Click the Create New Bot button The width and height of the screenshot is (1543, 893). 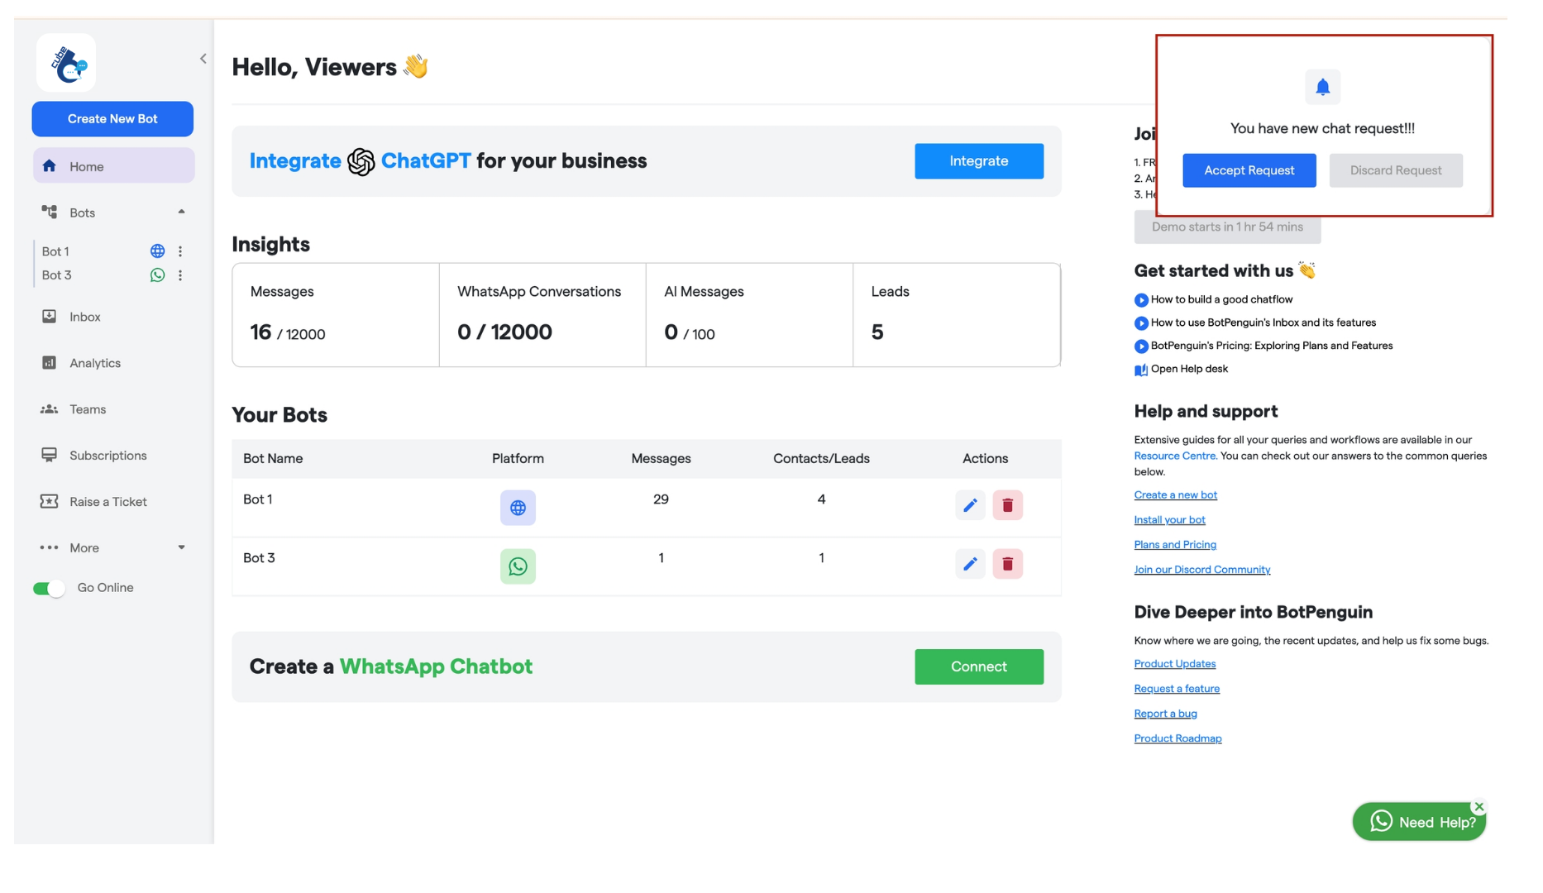pyautogui.click(x=112, y=119)
